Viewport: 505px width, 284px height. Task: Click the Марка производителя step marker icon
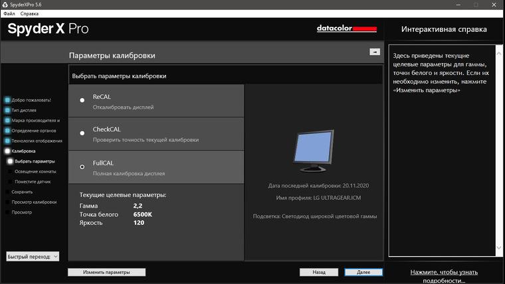tap(7, 121)
